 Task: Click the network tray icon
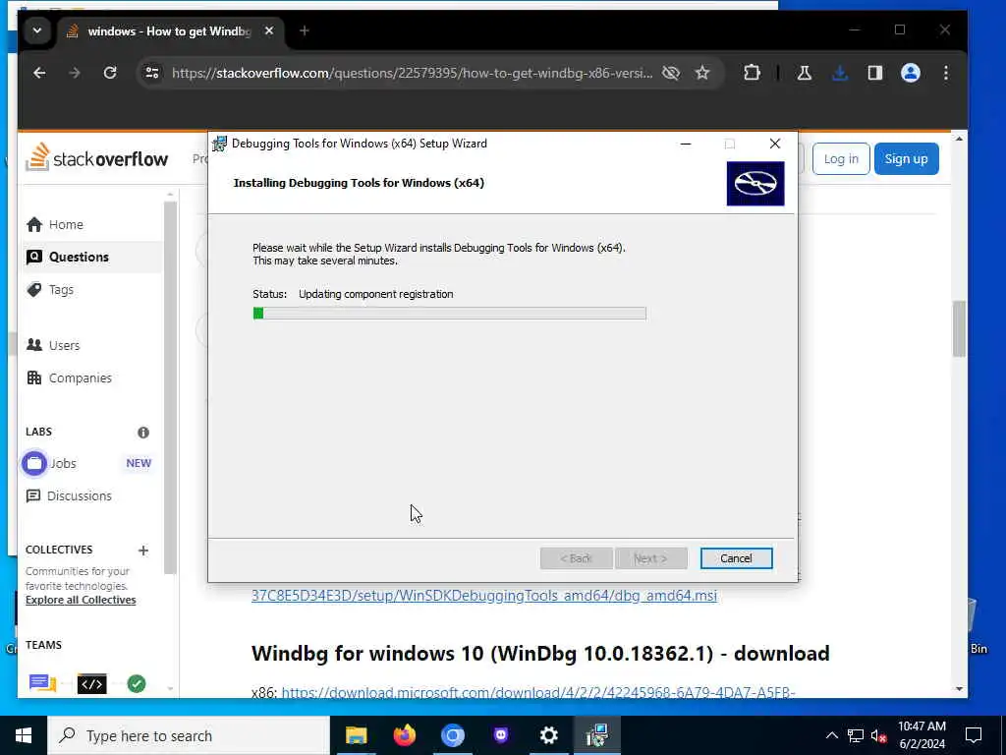856,735
